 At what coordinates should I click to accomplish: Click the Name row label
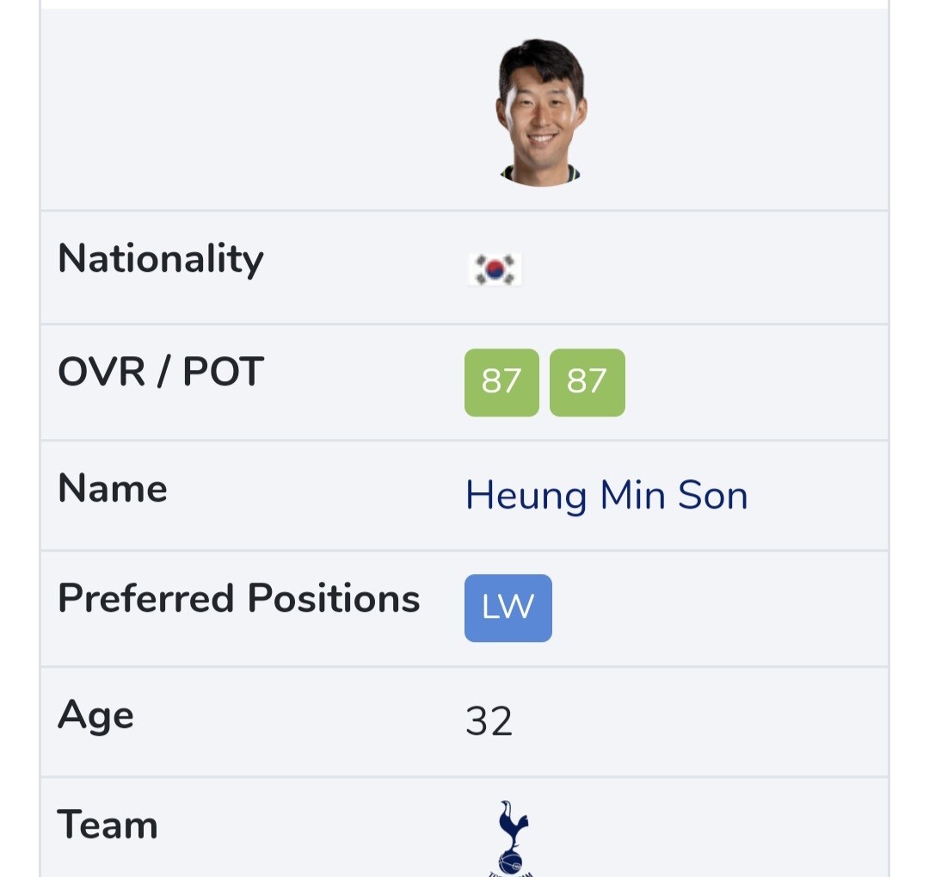pos(113,489)
